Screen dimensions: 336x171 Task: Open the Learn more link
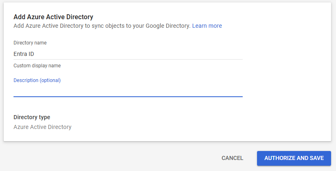coord(207,26)
